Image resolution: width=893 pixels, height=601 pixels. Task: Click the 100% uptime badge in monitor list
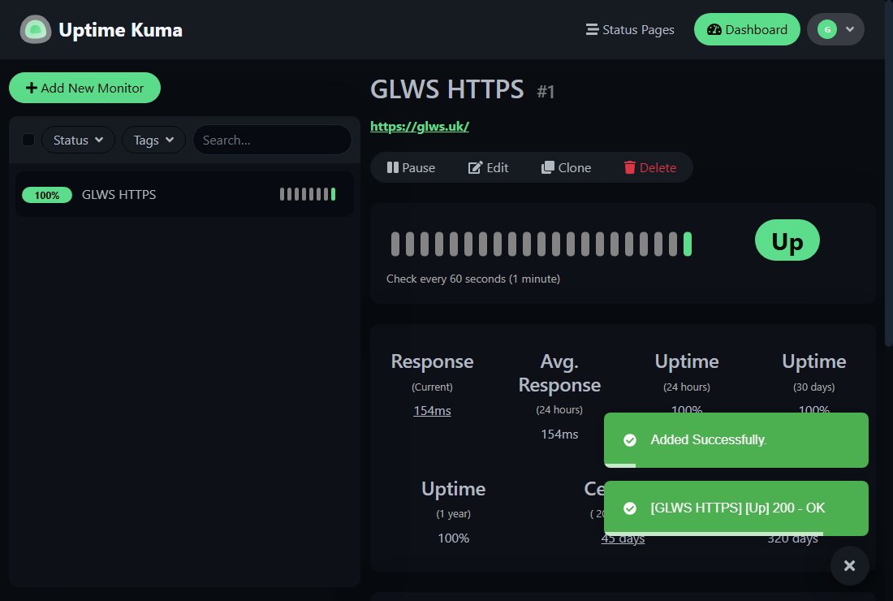click(x=47, y=195)
